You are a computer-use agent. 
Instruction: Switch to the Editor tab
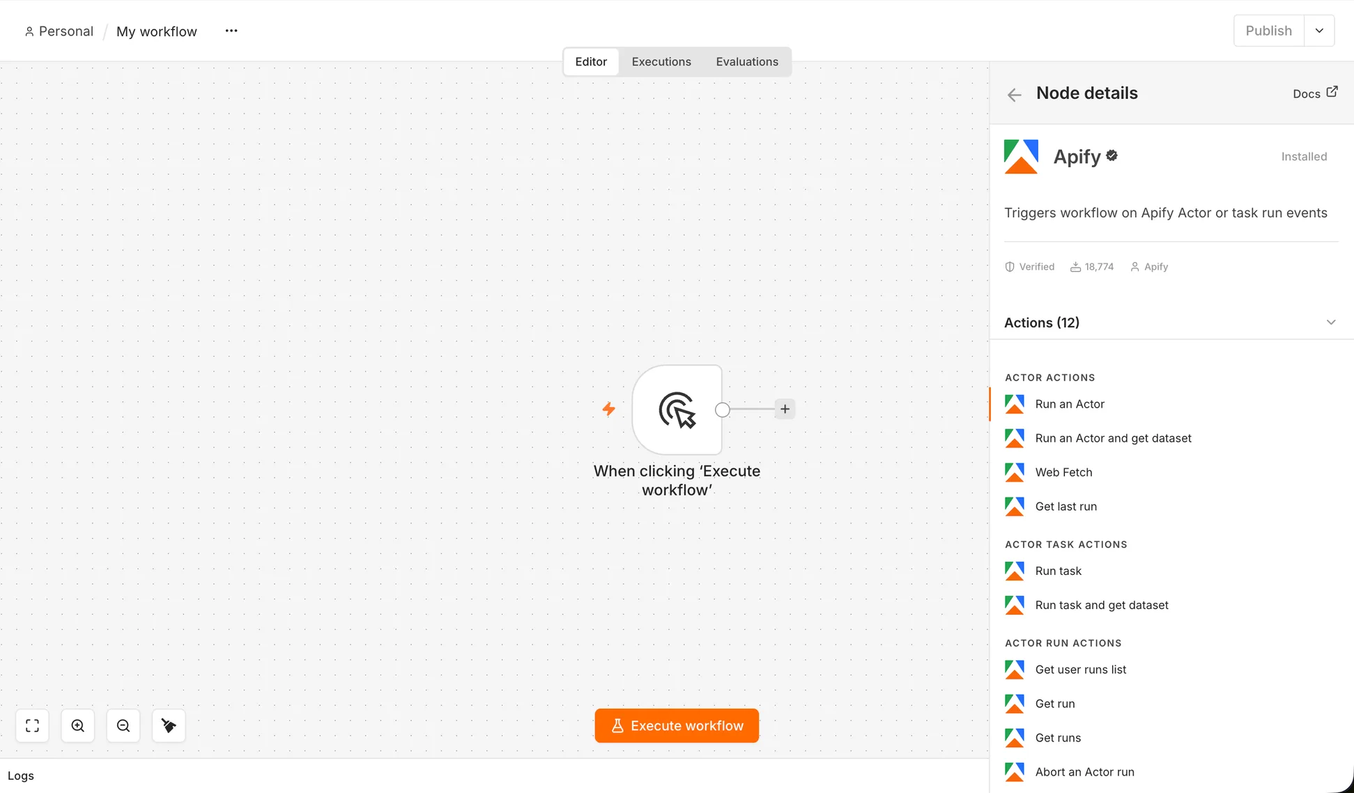(591, 61)
